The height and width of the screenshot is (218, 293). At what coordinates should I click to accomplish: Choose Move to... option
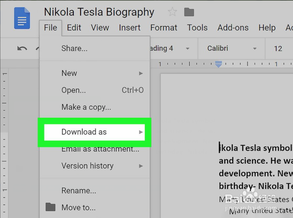pos(95,207)
